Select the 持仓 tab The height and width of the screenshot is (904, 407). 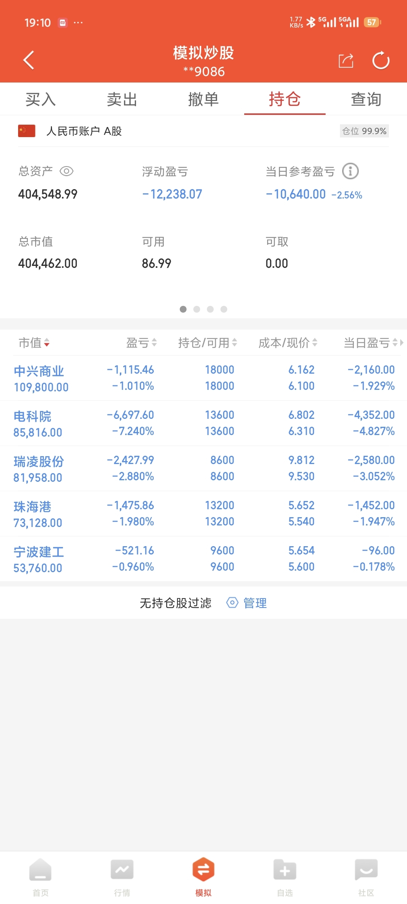285,99
